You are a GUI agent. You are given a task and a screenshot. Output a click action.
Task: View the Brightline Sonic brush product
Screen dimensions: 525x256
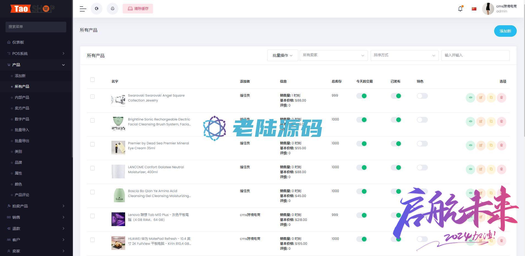click(471, 122)
